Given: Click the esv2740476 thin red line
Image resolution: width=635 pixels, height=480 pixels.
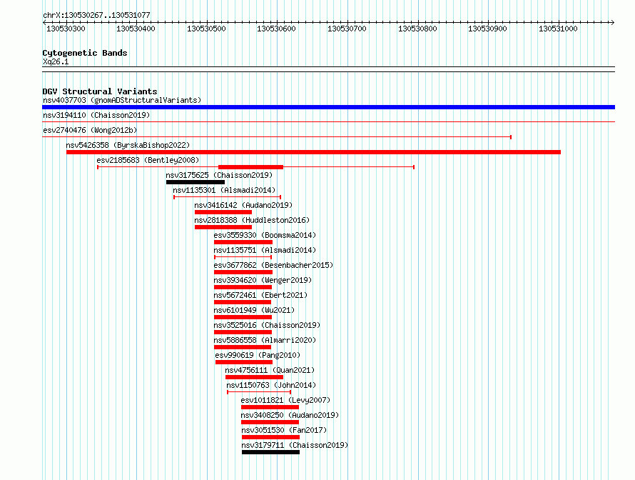Looking at the screenshot, I should pyautogui.click(x=277, y=137).
